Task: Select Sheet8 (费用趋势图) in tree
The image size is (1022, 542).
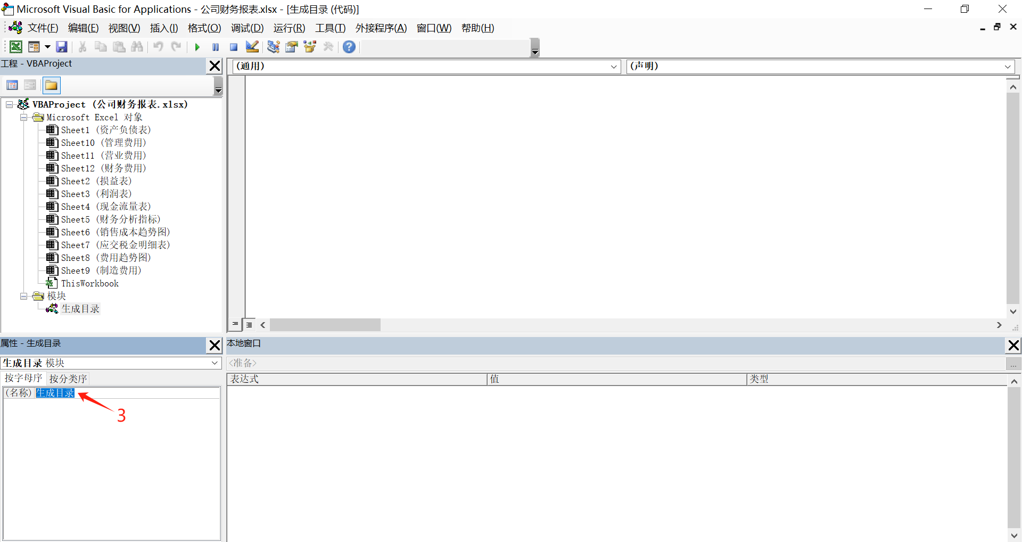Action: coord(105,258)
